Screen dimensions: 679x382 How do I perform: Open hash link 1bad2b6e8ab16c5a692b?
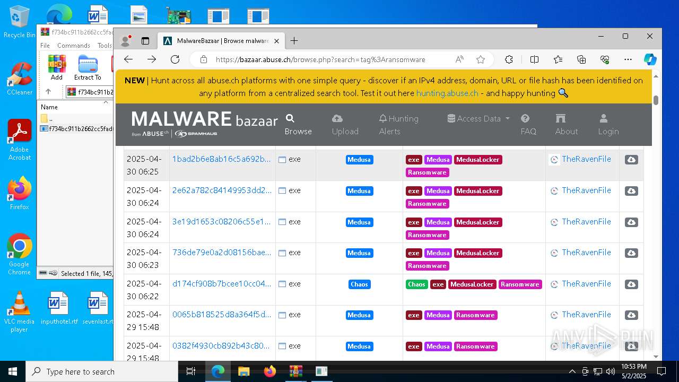(221, 159)
